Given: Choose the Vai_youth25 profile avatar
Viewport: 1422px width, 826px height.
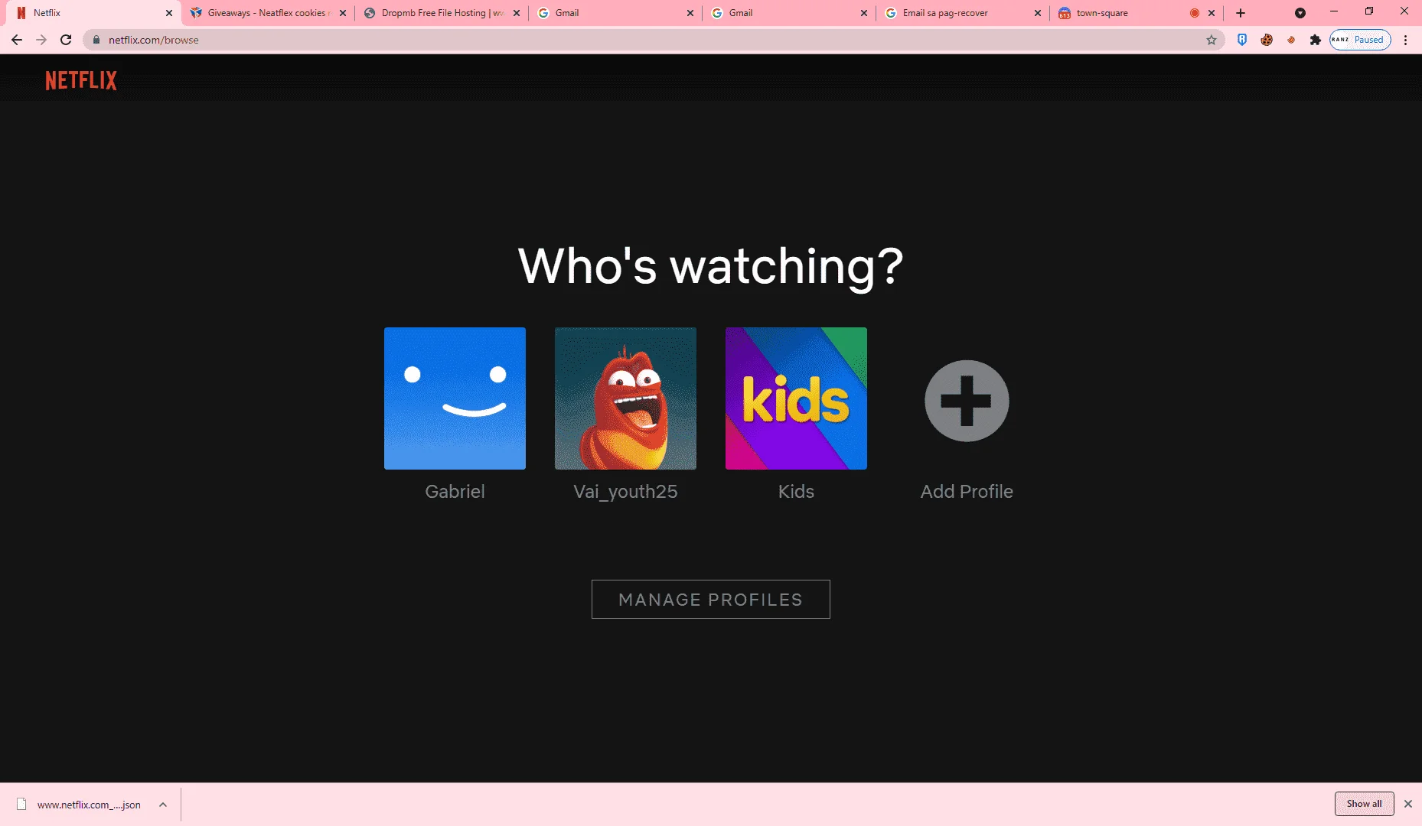Looking at the screenshot, I should (625, 398).
